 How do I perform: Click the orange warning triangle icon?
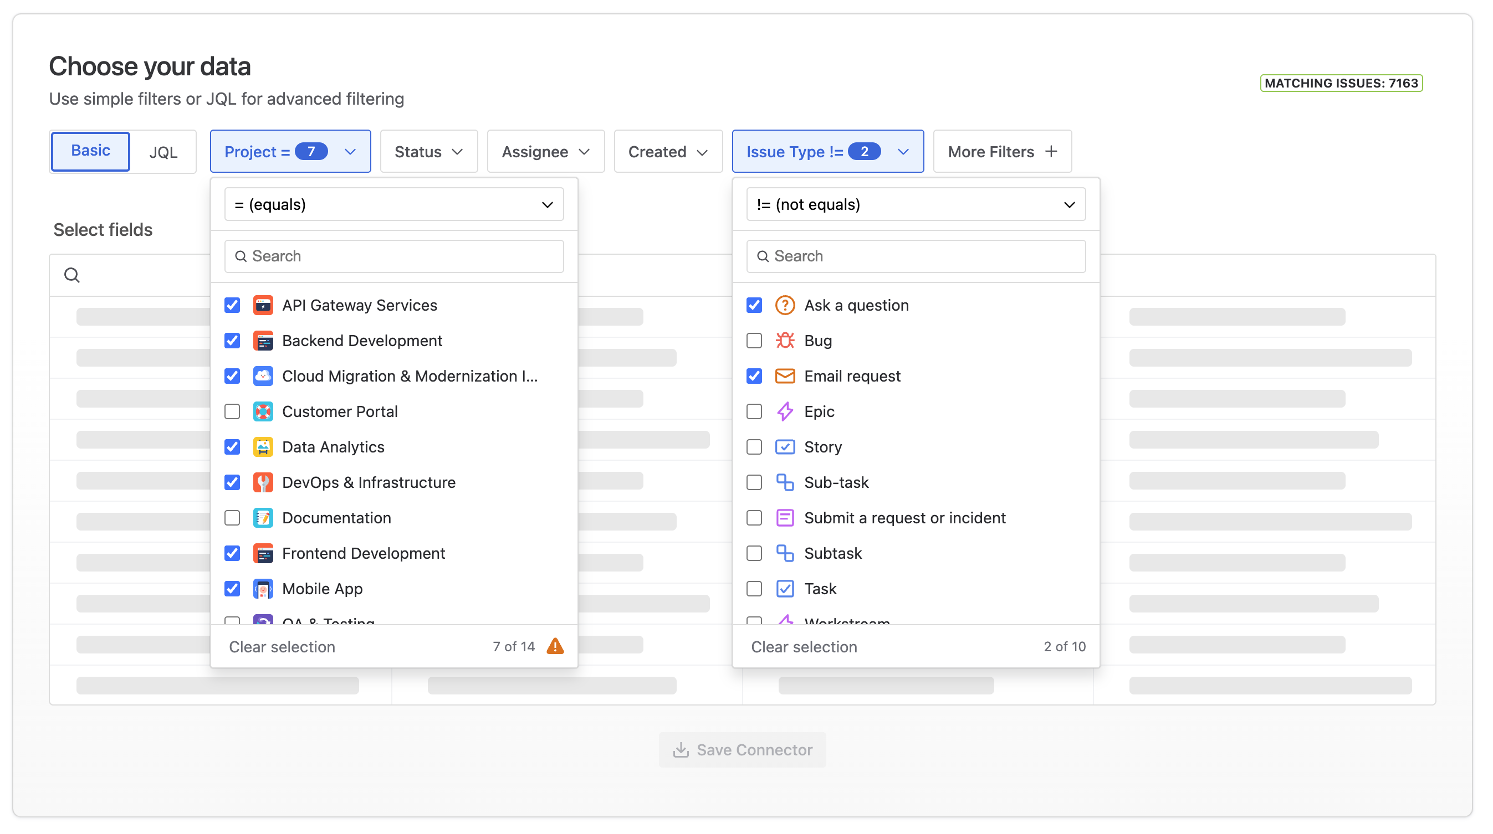click(x=555, y=646)
